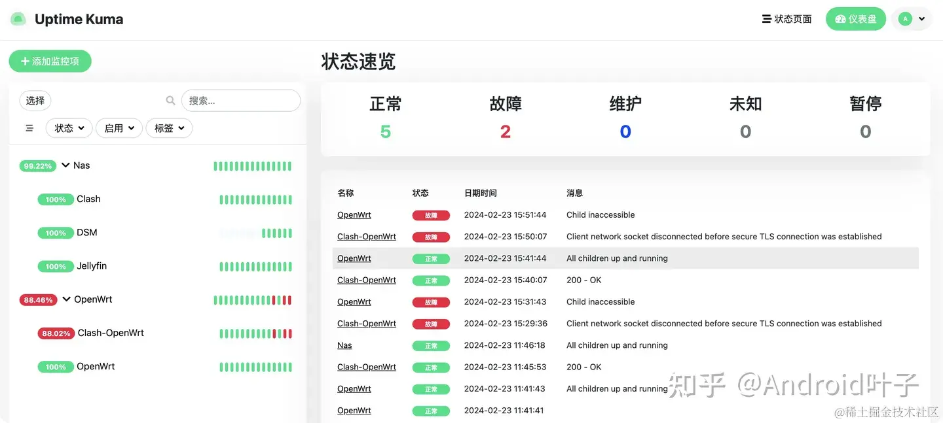Open the 标签 tags filter dropdown
Image resolution: width=943 pixels, height=423 pixels.
pyautogui.click(x=169, y=128)
